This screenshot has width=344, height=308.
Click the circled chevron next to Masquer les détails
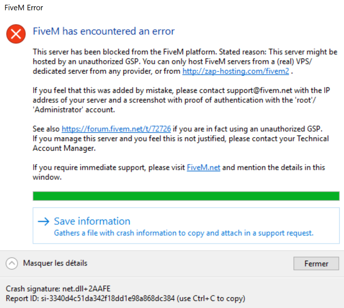11,263
